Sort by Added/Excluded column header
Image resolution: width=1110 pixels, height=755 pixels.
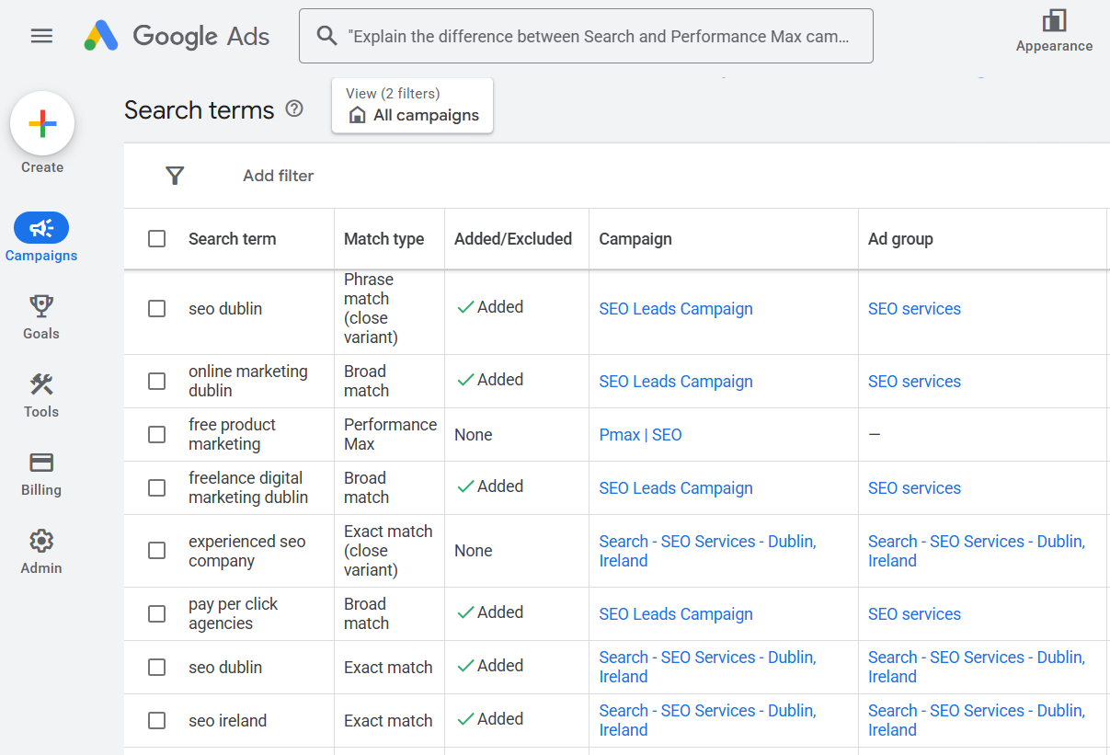[x=513, y=239]
